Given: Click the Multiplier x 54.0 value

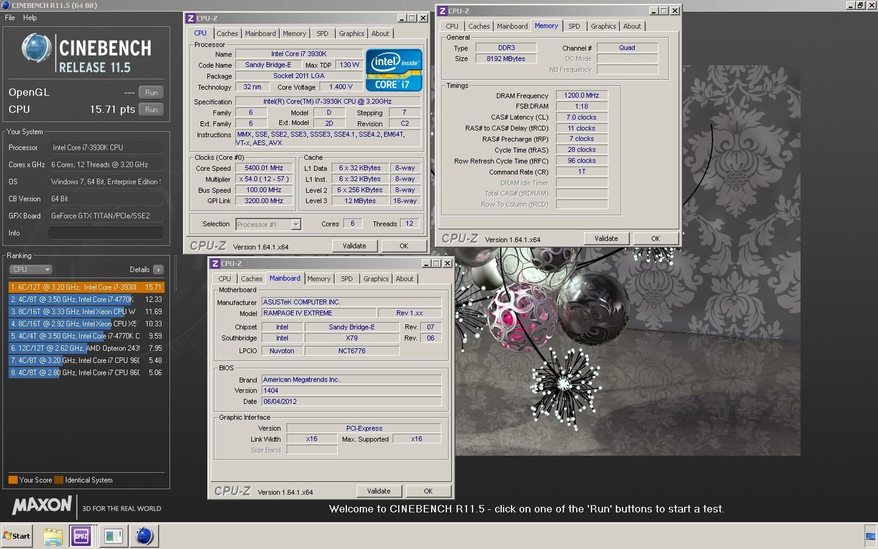Looking at the screenshot, I should pos(264,179).
